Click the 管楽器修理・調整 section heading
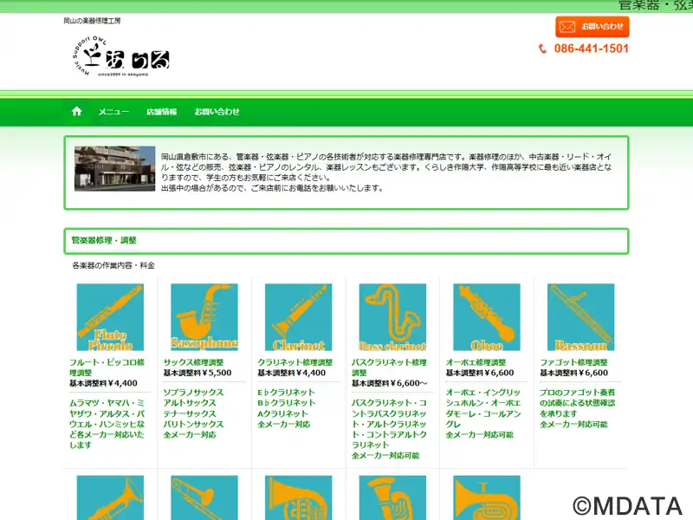 (104, 241)
